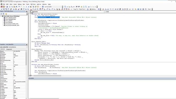Run the code with the Run Sub icon
This screenshot has width=176, height=99.
pos(24,7)
